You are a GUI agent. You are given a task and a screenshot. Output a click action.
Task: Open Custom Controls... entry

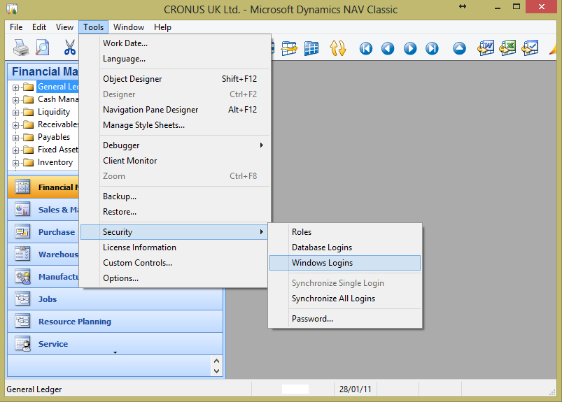[x=174, y=263]
